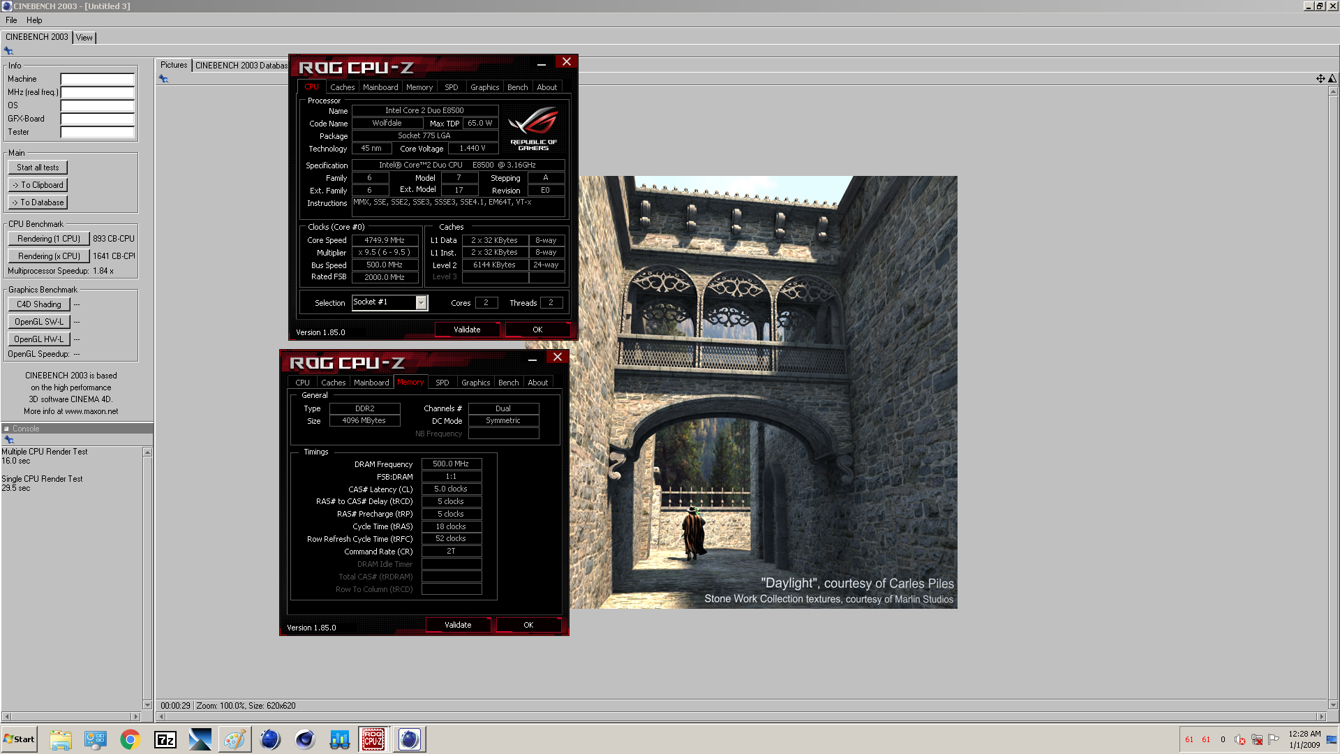Click the Machine input field
This screenshot has height=754, width=1340.
[x=97, y=79]
